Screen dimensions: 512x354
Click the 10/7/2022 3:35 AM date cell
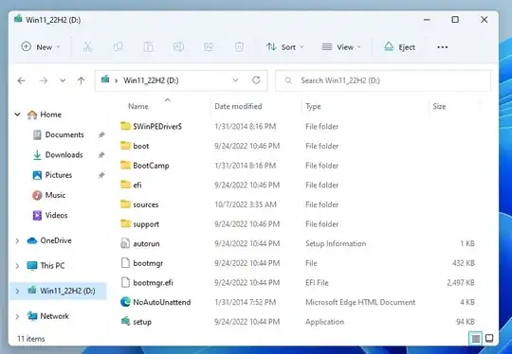point(246,204)
